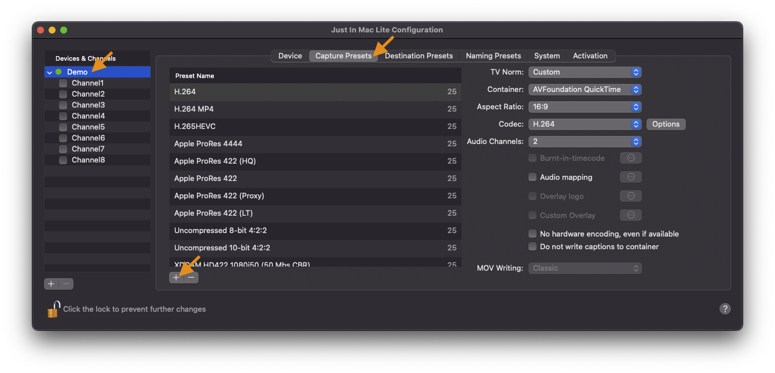Check No hardware encoding, even if available
The width and height of the screenshot is (775, 373).
pos(532,234)
